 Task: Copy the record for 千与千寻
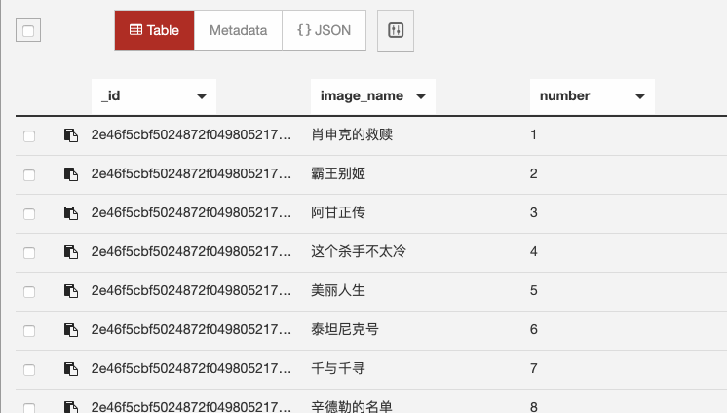coord(70,369)
